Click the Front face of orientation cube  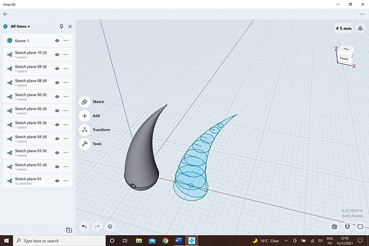pyautogui.click(x=343, y=58)
